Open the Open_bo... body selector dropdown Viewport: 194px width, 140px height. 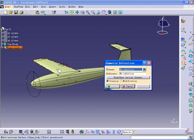[133, 132]
